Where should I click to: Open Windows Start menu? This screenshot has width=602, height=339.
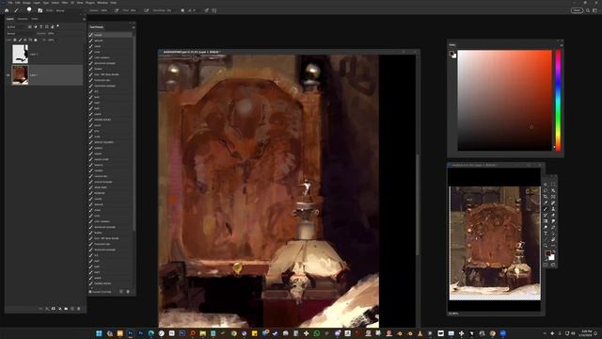99,333
